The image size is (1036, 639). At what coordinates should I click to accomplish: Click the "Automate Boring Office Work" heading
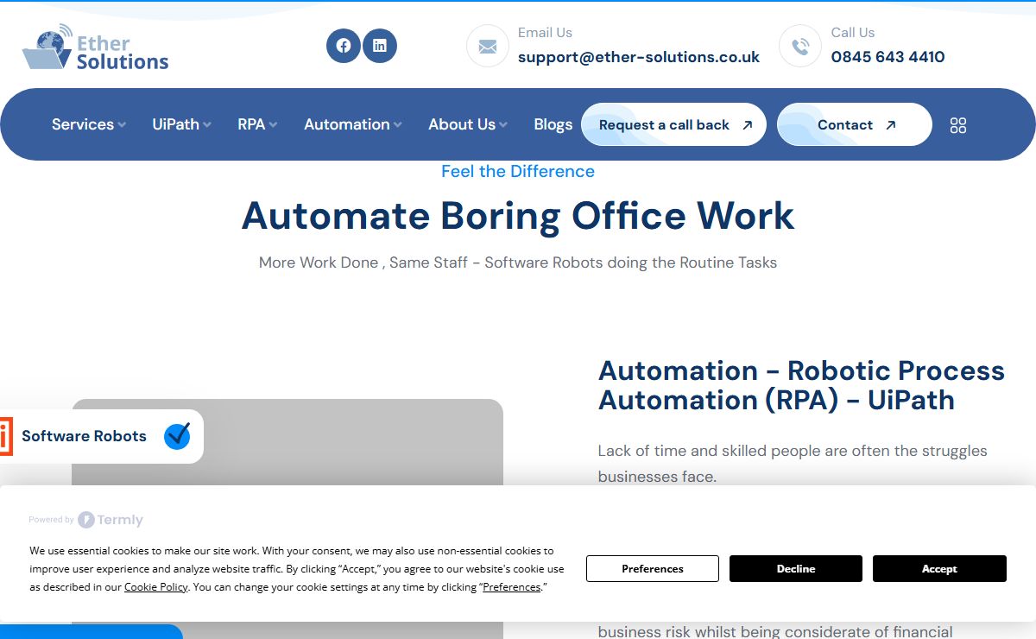[x=518, y=215]
